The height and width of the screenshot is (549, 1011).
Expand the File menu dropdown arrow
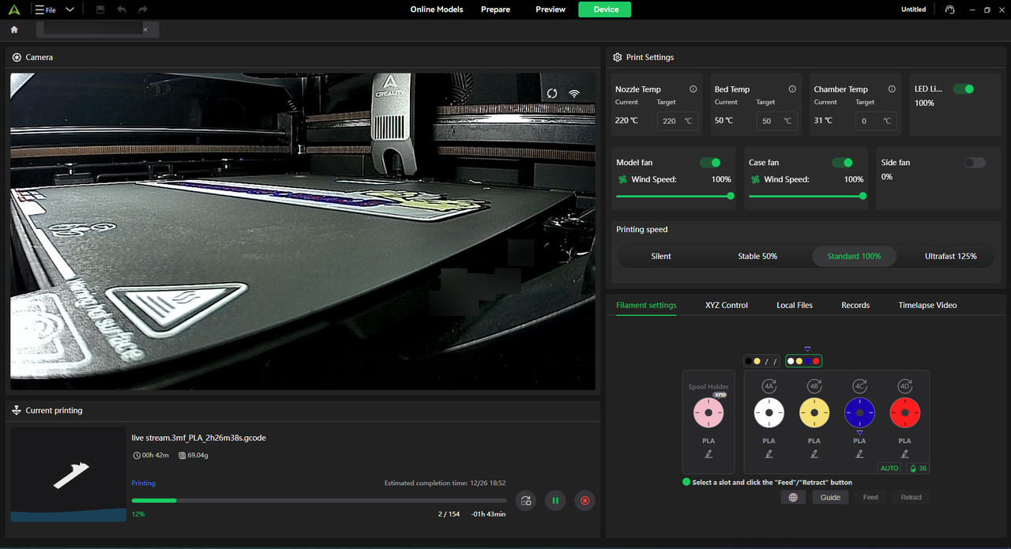pos(70,9)
